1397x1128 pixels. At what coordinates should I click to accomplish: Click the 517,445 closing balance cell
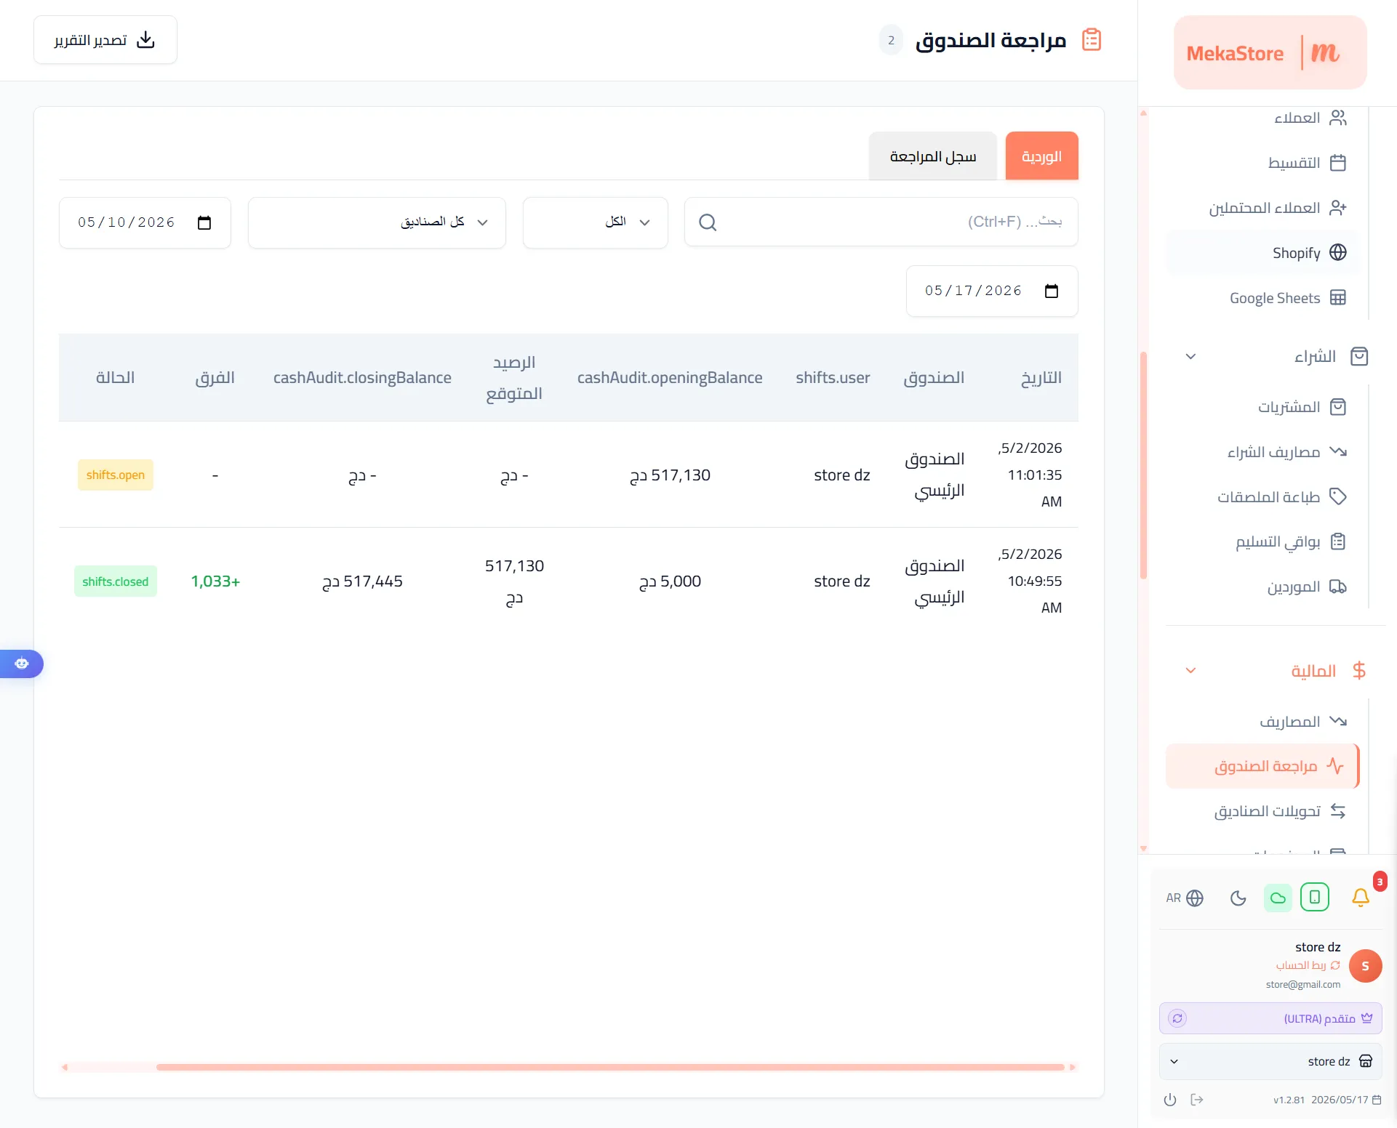[362, 581]
